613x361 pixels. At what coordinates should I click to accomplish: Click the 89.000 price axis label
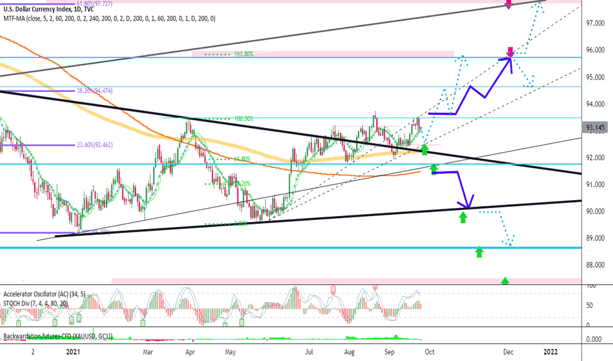point(595,238)
